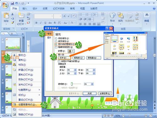Click the 文件 button under 插入自

click(64, 58)
